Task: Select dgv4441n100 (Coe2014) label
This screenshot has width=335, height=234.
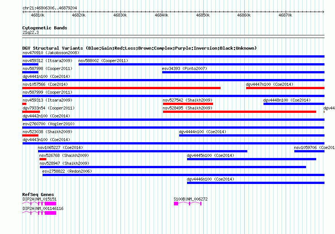Action: coord(46,76)
